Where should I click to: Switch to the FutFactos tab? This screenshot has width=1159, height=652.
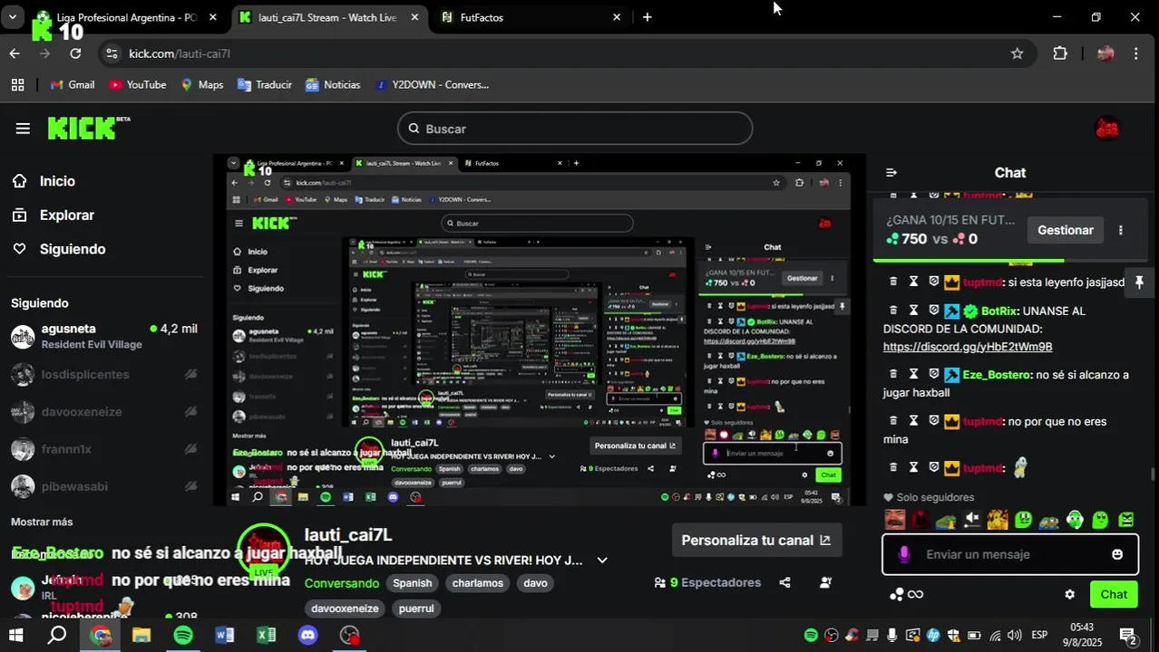pos(531,17)
